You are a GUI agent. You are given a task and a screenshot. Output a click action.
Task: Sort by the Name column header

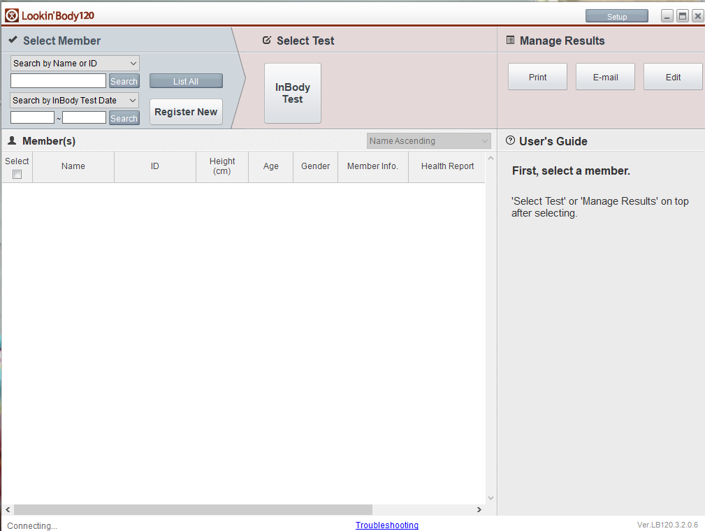73,166
